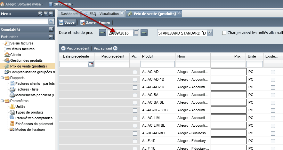Open Unités parameters
283x150 pixels.
(20, 107)
